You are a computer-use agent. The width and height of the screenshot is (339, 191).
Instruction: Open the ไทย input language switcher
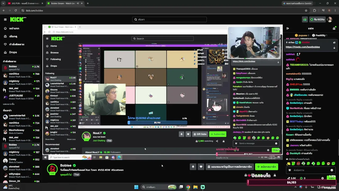[313, 187]
